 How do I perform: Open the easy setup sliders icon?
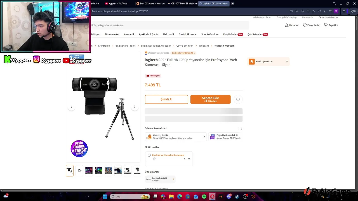coord(330,11)
